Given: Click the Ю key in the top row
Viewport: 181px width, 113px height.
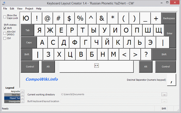Looking at the screenshot, I should (26, 18).
